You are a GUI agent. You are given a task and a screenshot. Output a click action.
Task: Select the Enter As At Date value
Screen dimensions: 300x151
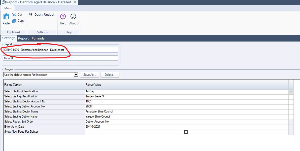click(x=186, y=127)
